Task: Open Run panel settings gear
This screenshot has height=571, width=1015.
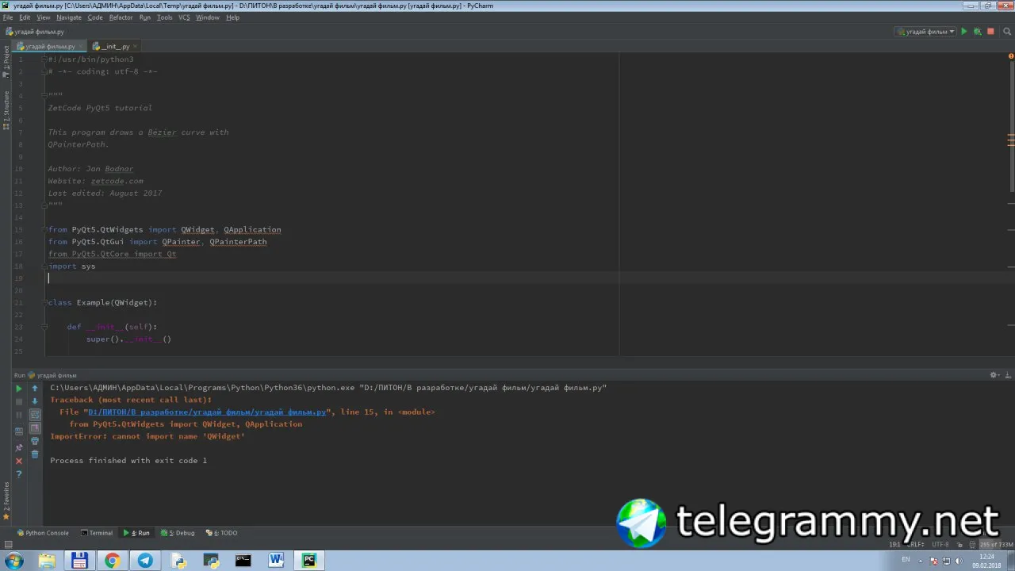Action: (x=994, y=375)
